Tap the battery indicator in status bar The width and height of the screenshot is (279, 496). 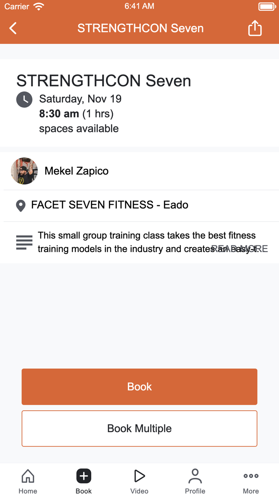[x=267, y=6]
